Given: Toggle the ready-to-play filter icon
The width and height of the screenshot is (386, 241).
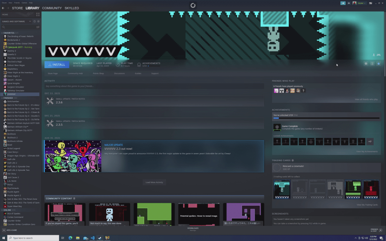Looking at the screenshot, I should click(x=38, y=21).
